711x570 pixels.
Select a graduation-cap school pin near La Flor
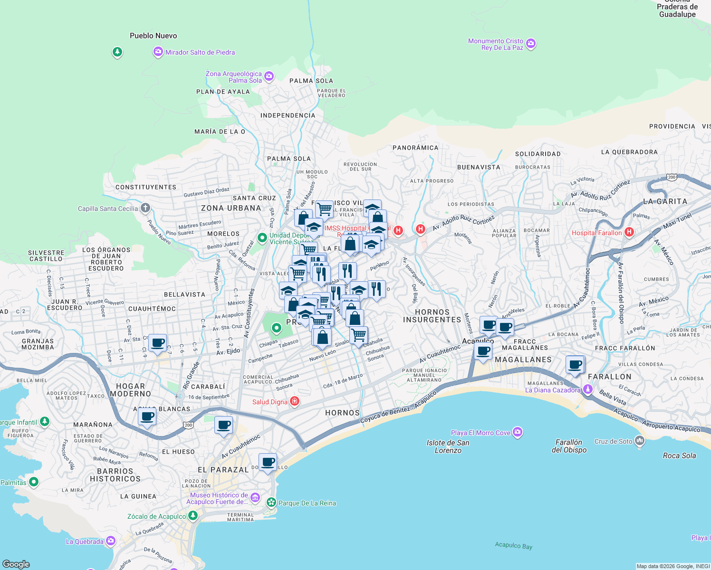pos(371,244)
